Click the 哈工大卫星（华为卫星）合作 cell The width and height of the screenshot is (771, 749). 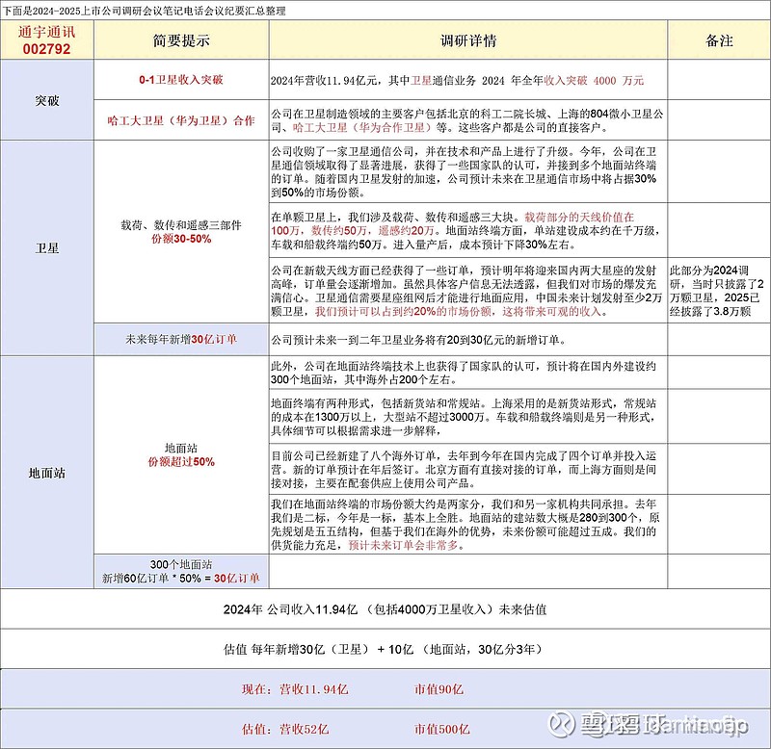coord(181,120)
